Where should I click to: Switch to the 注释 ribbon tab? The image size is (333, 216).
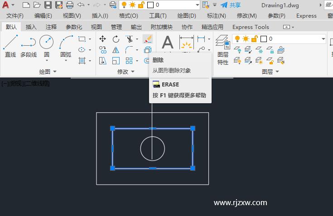(x=51, y=27)
